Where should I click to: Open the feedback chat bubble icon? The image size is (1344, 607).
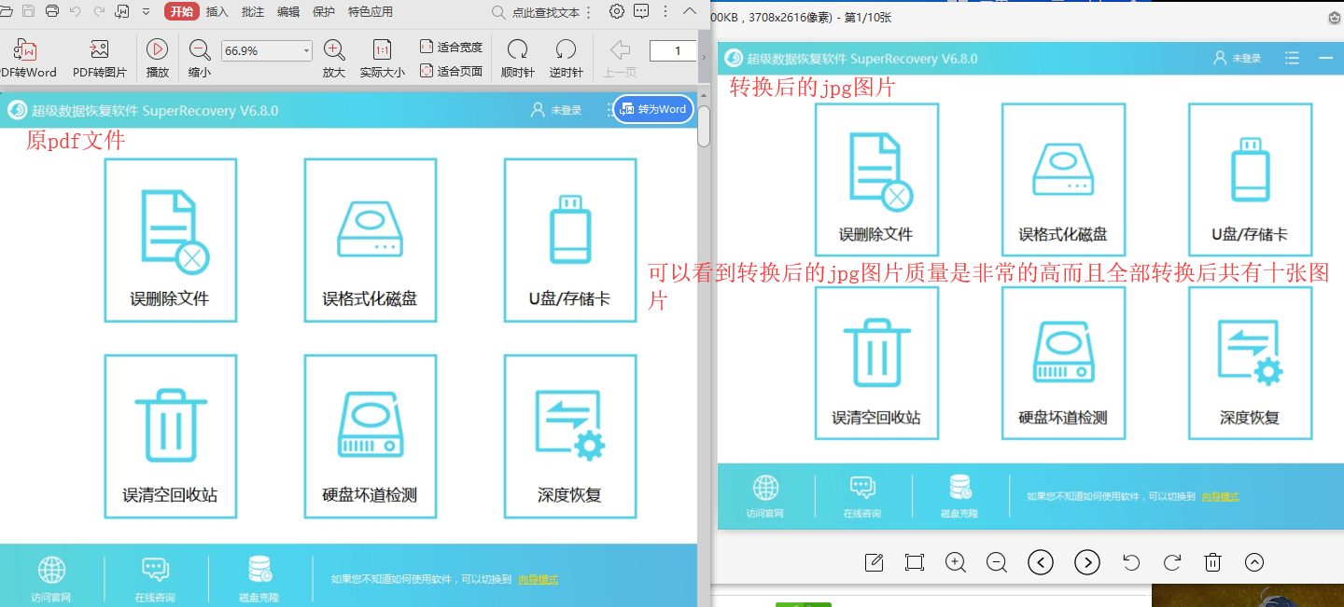pyautogui.click(x=641, y=11)
